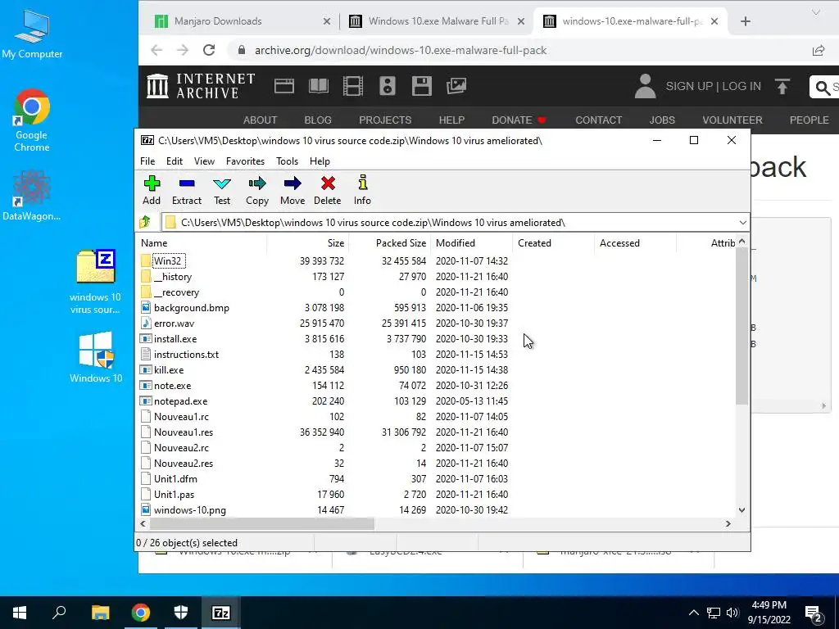The width and height of the screenshot is (839, 629).
Task: Show hidden system tray icons
Action: click(693, 613)
